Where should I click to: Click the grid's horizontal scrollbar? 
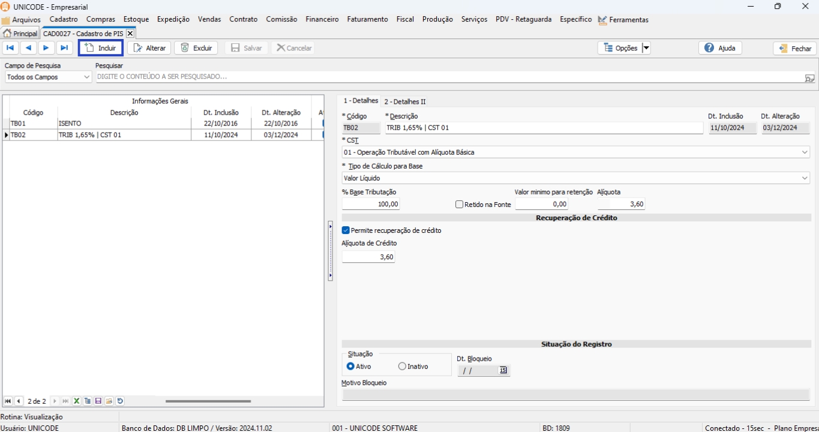208,401
